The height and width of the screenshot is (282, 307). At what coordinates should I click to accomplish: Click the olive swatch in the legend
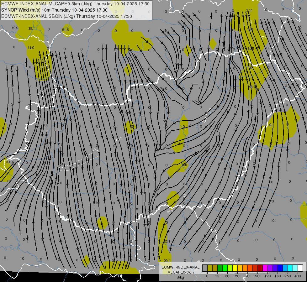[210, 268]
